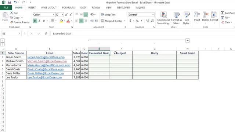Click the AutoSum sigma
The height and width of the screenshot is (132, 235).
(x=223, y=13)
